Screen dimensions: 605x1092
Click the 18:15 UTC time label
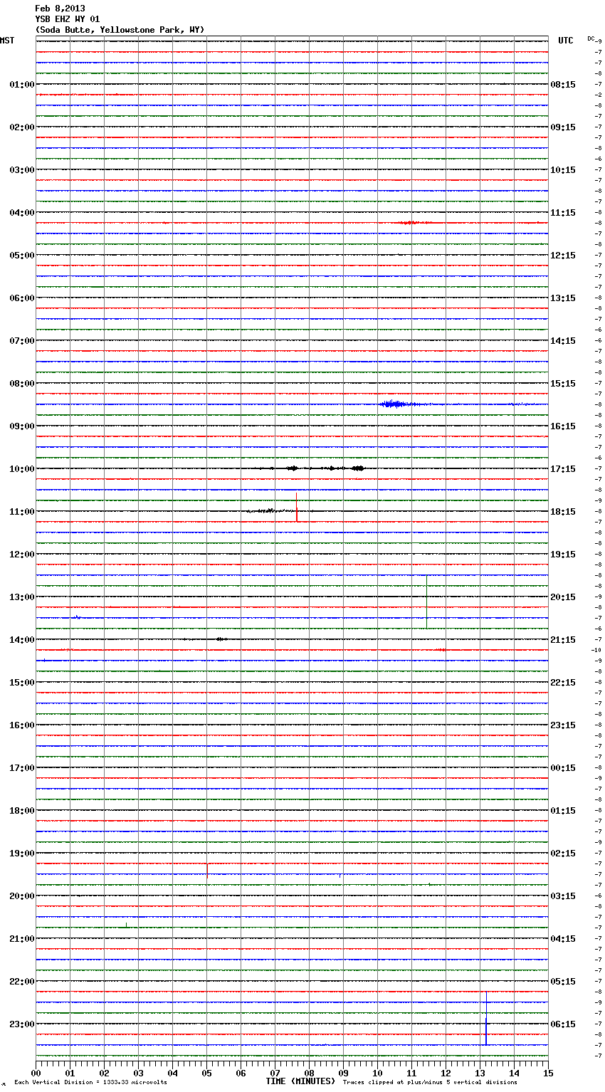[563, 512]
